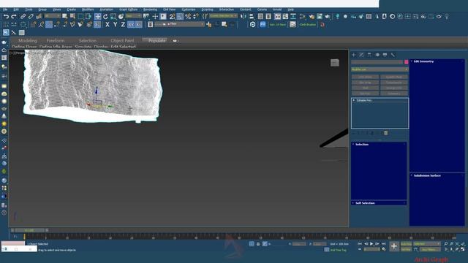468x263 pixels.
Task: Click the Zoom viewport navigation icon
Action: click(x=446, y=244)
